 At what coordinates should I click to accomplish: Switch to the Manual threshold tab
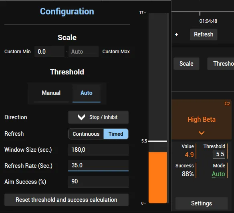pyautogui.click(x=51, y=93)
